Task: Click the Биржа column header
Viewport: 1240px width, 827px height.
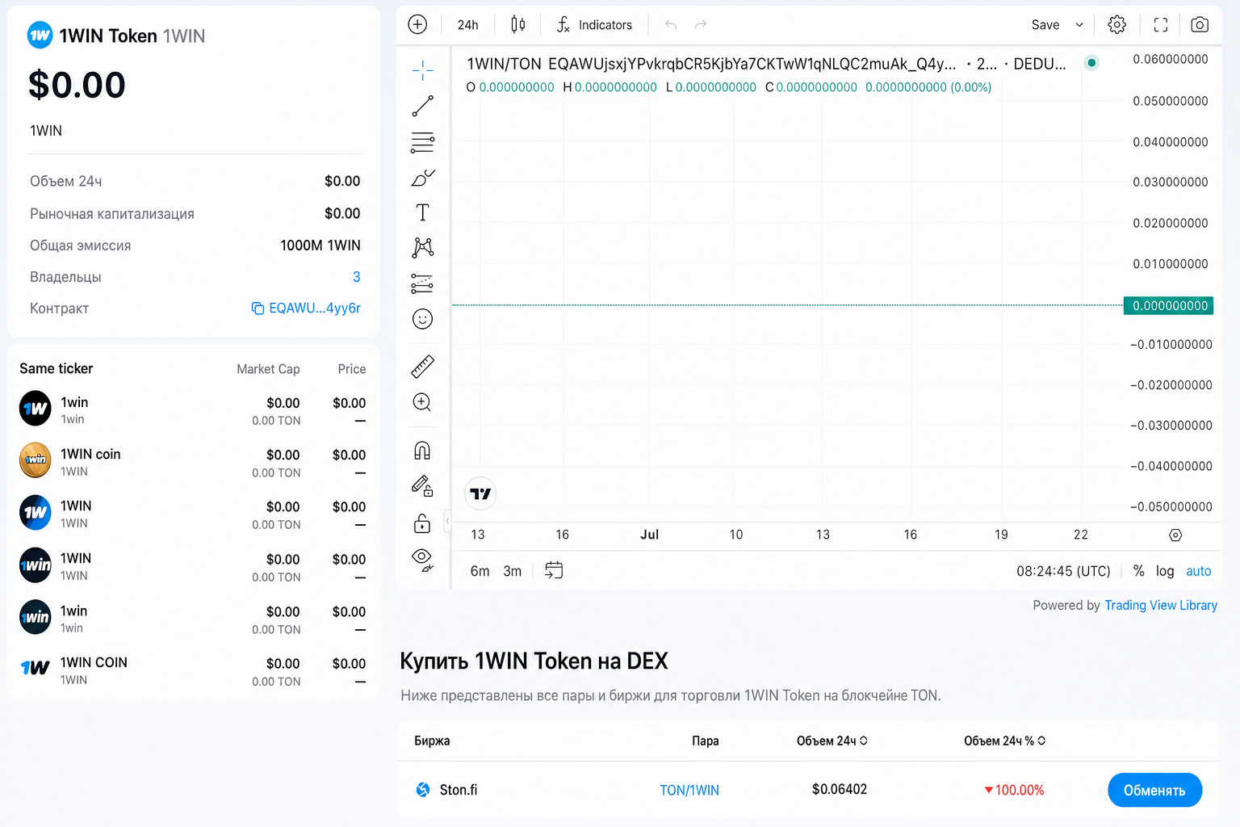Action: 432,741
